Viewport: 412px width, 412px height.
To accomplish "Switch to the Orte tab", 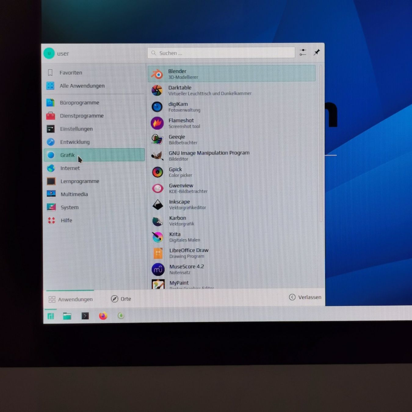I will [x=121, y=299].
